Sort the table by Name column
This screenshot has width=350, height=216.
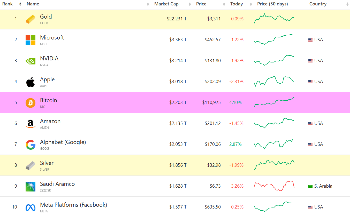coord(33,4)
